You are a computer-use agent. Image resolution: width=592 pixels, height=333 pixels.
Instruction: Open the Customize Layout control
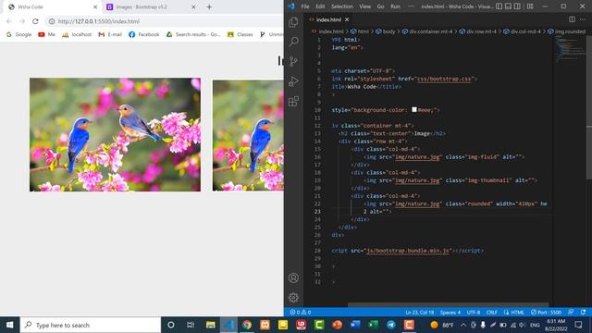[530, 6]
